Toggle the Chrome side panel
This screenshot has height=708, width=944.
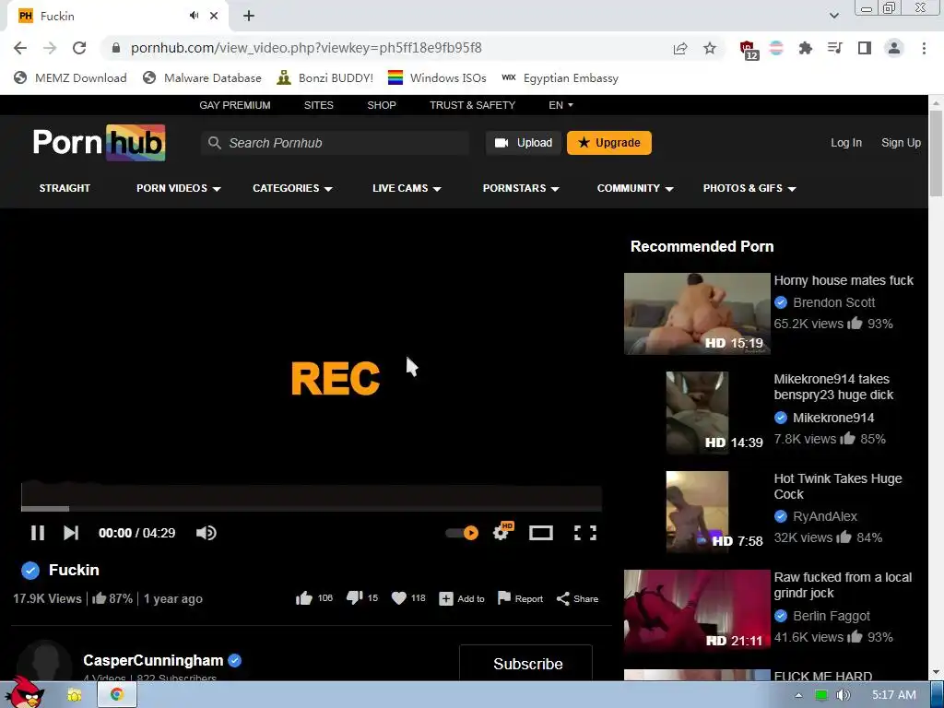864,48
